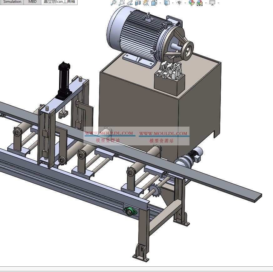This screenshot has width=273, height=272.
Task: Click the Display Style icon
Action: [x=167, y=3]
